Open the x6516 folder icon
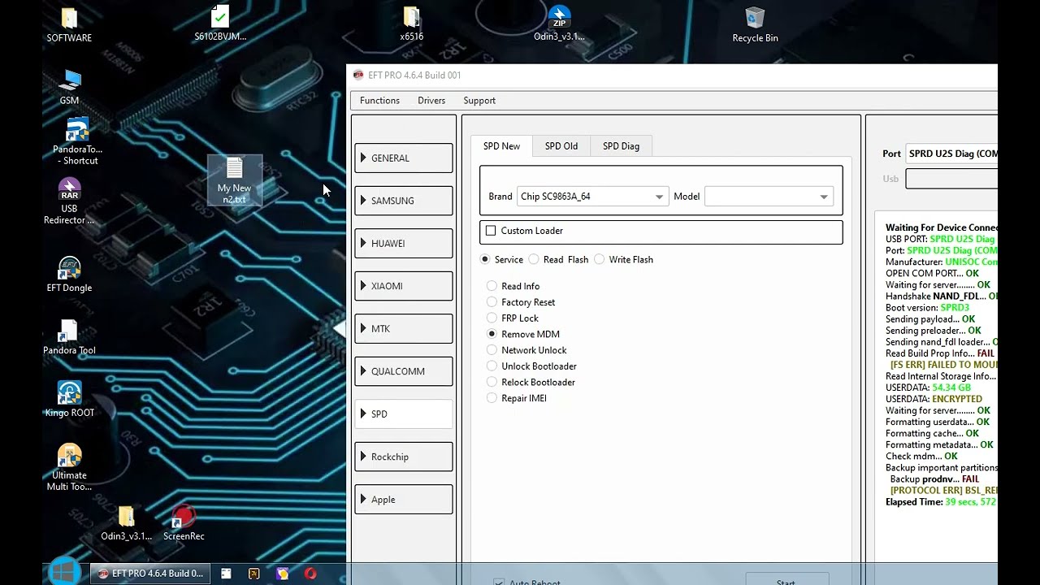The image size is (1040, 585). coord(411,23)
